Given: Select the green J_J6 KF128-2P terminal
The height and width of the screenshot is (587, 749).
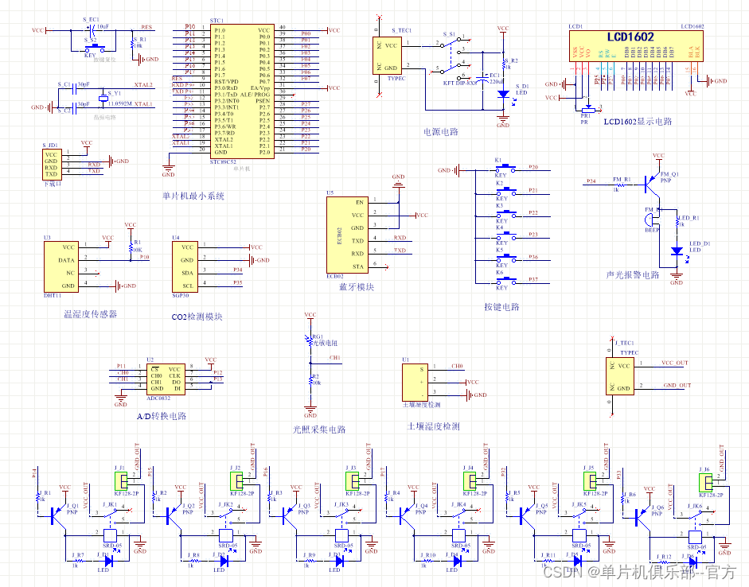Looking at the screenshot, I should [705, 483].
